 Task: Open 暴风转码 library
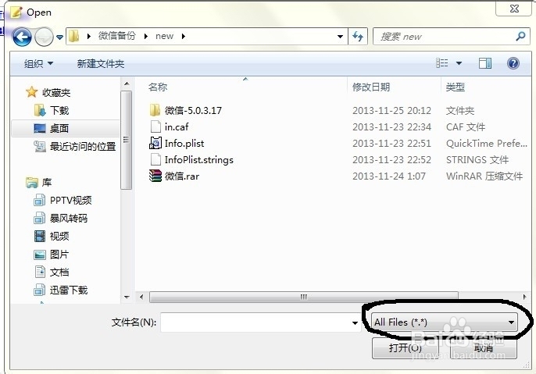(x=69, y=219)
